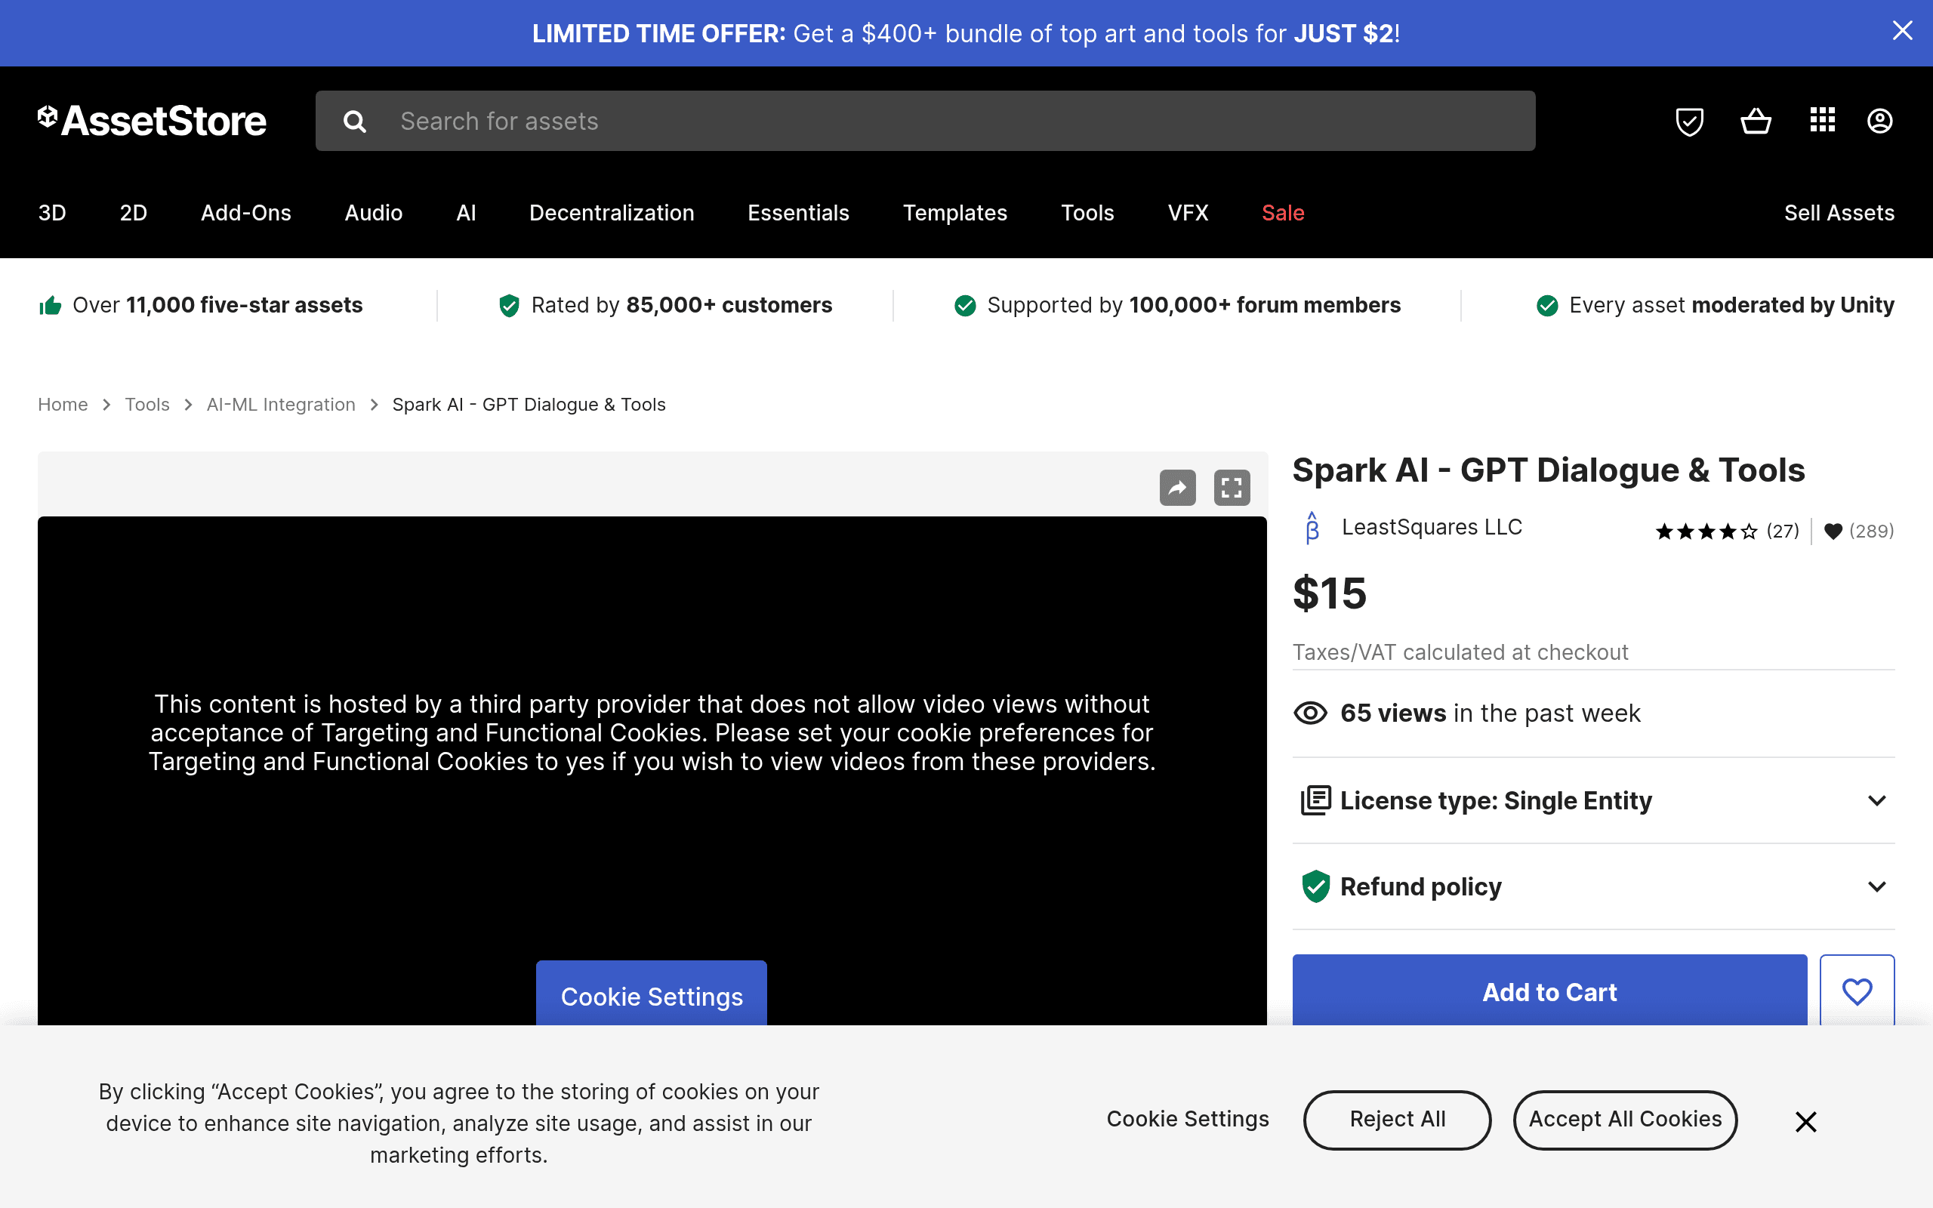
Task: Go to Sell Assets
Action: click(1839, 212)
